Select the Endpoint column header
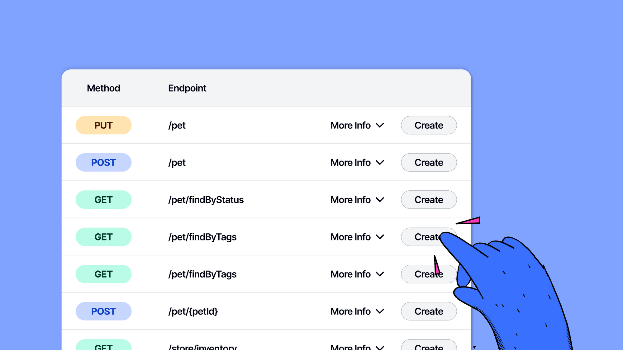This screenshot has width=623, height=350. (x=187, y=88)
